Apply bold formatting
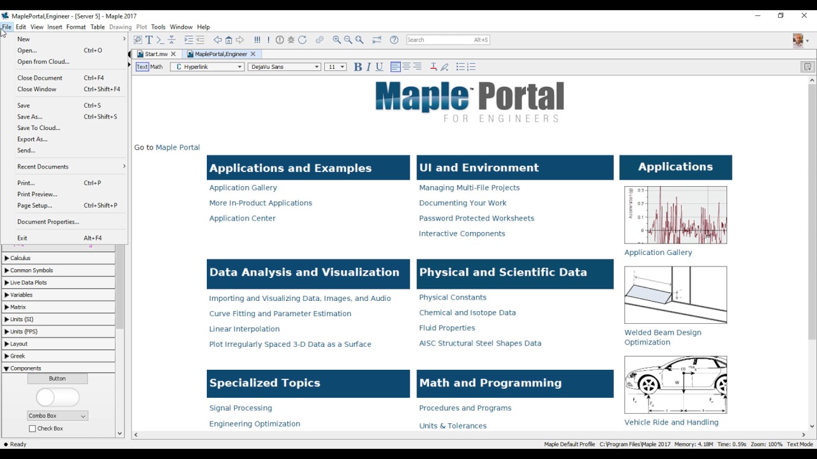817x459 pixels. pos(357,67)
